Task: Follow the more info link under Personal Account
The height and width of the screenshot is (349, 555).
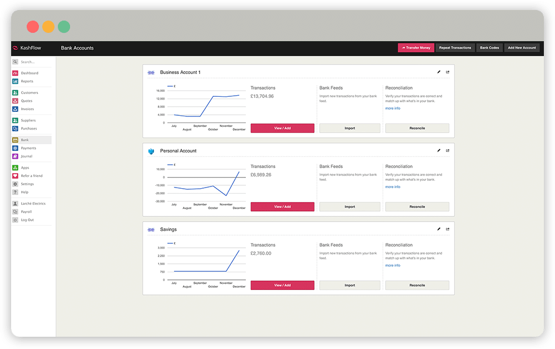Action: point(393,187)
